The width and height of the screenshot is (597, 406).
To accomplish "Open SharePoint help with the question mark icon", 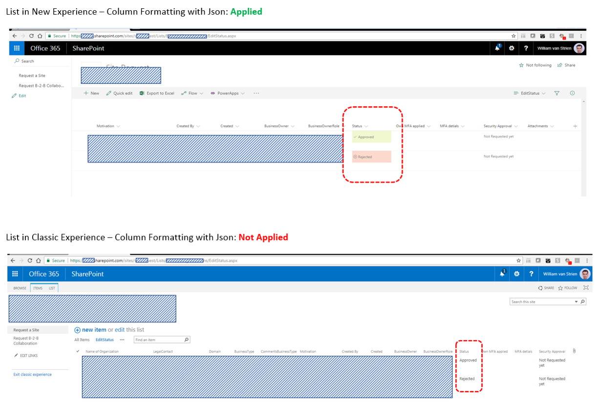I will (525, 48).
